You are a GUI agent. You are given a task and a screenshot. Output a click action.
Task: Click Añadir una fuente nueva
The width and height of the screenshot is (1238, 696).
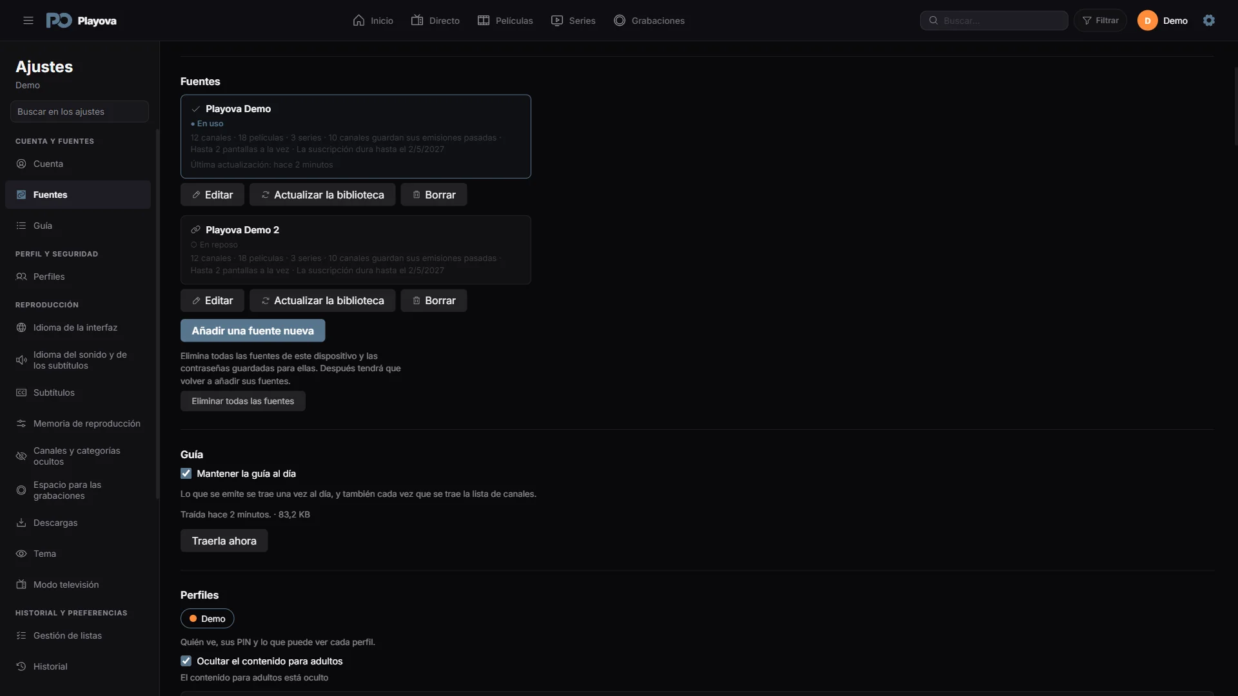pyautogui.click(x=253, y=331)
